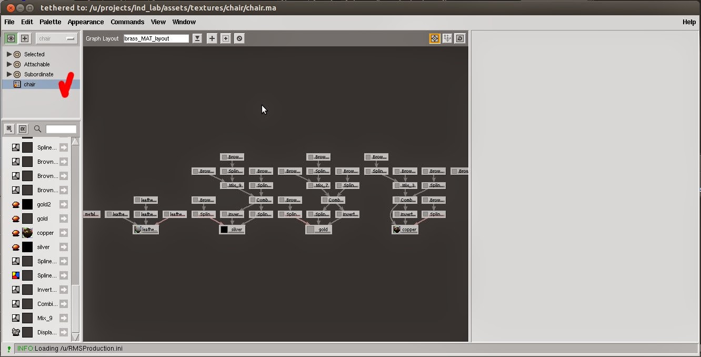The width and height of the screenshot is (701, 357).
Task: Select the Mix_7 node in the graph
Action: 318,185
